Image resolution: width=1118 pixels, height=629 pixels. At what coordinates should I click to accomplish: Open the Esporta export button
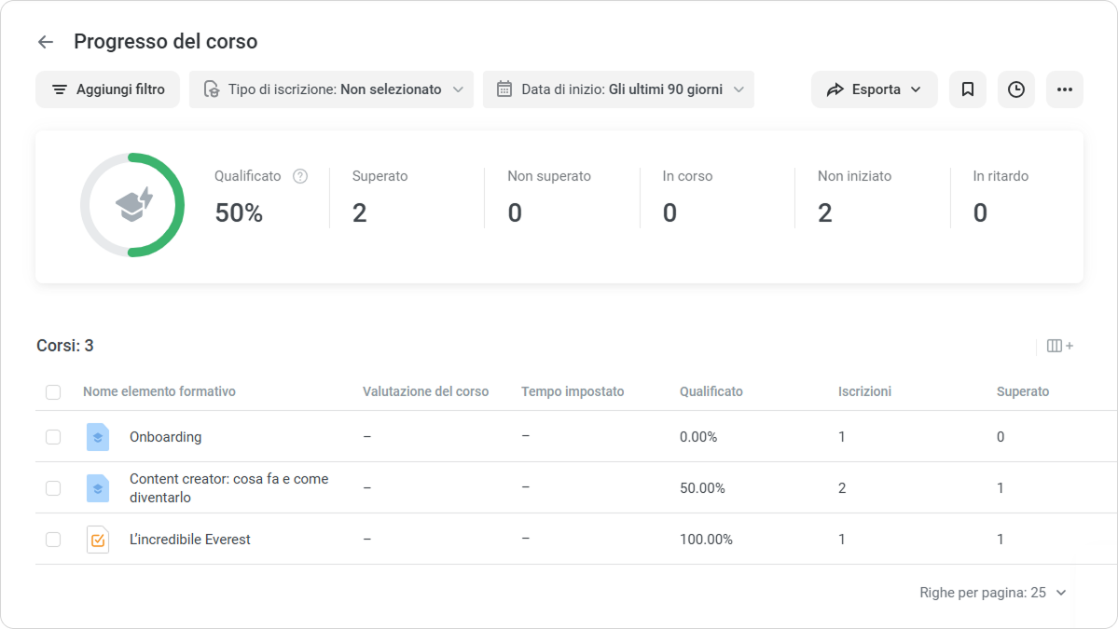coord(874,89)
